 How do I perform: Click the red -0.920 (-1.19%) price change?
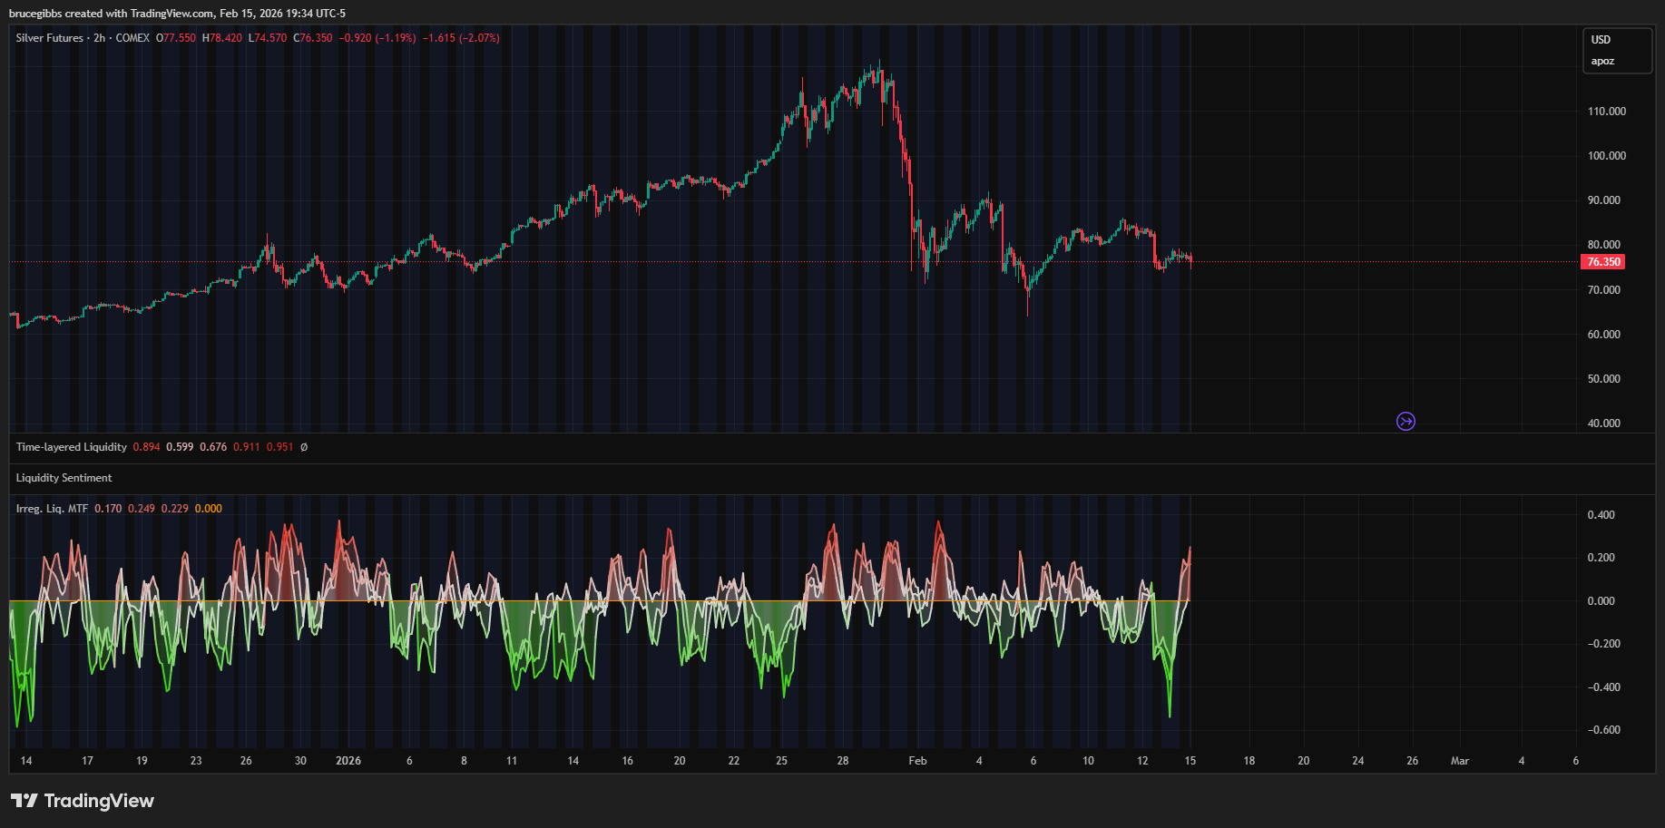377,38
